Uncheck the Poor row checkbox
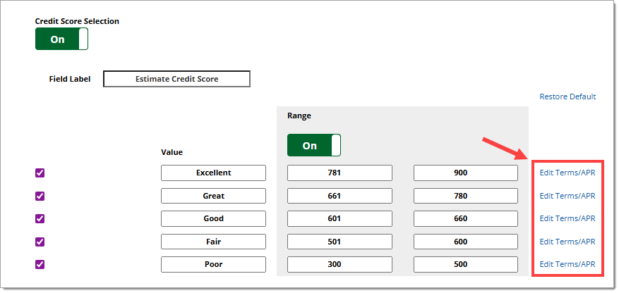 click(x=40, y=265)
